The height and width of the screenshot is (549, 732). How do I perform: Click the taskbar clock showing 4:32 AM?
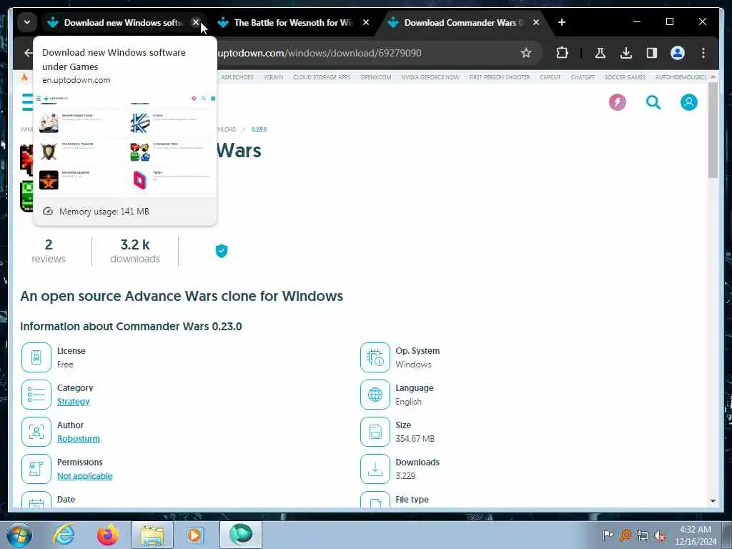pos(696,535)
